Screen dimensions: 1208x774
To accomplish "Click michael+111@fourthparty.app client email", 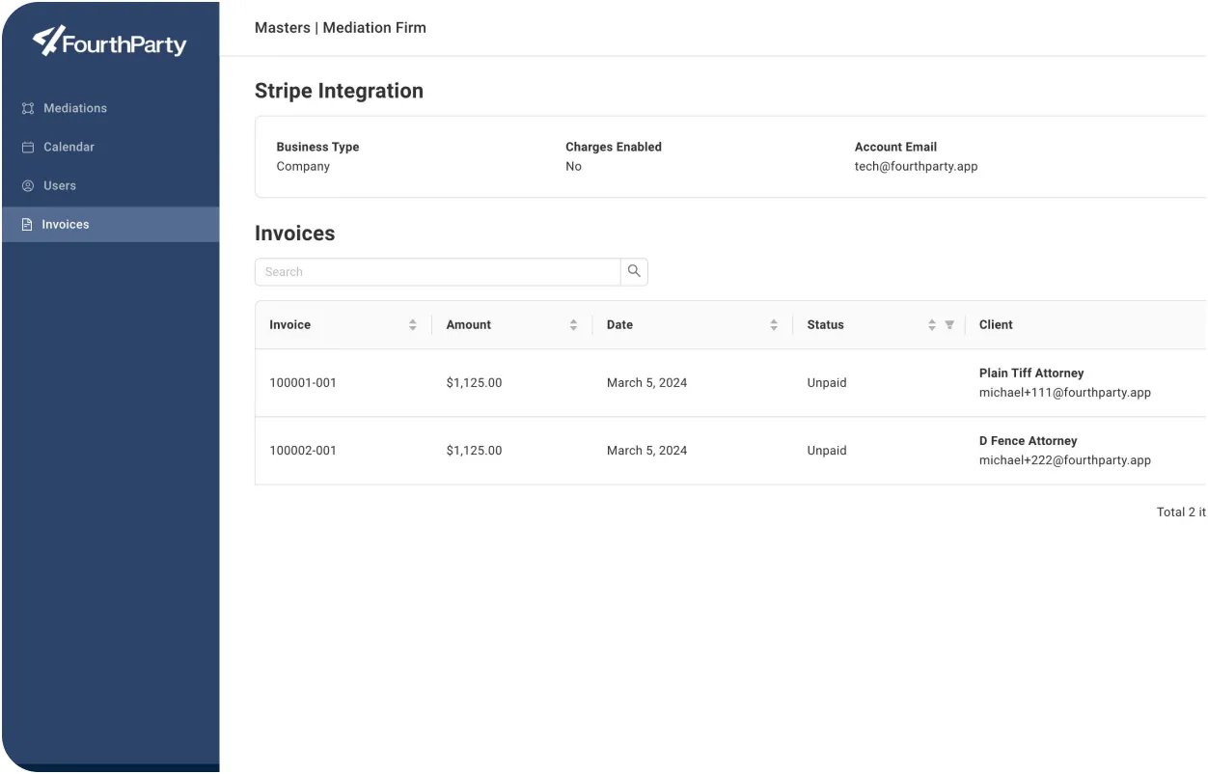I will pyautogui.click(x=1065, y=393).
